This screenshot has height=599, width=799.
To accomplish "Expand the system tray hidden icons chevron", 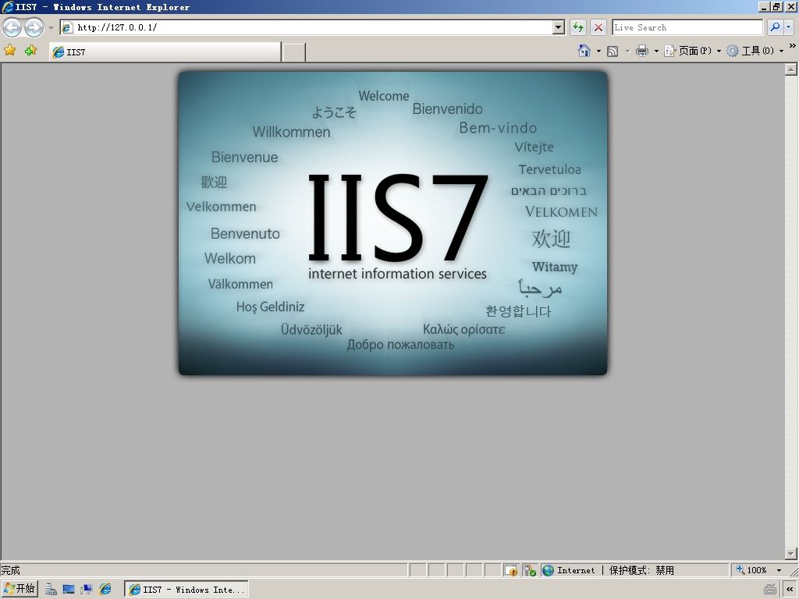I will [790, 590].
